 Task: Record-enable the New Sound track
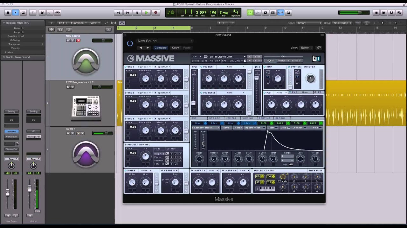(78, 41)
